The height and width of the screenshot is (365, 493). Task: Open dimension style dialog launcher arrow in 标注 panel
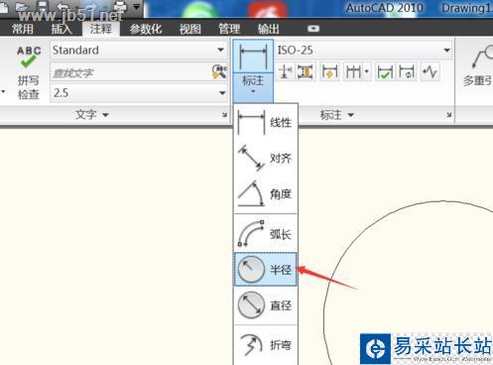tap(449, 115)
